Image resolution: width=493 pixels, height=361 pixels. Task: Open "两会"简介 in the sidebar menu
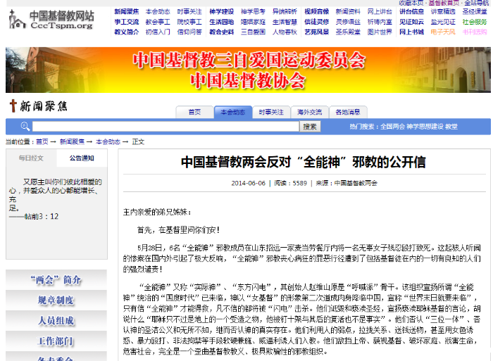[x=56, y=280]
